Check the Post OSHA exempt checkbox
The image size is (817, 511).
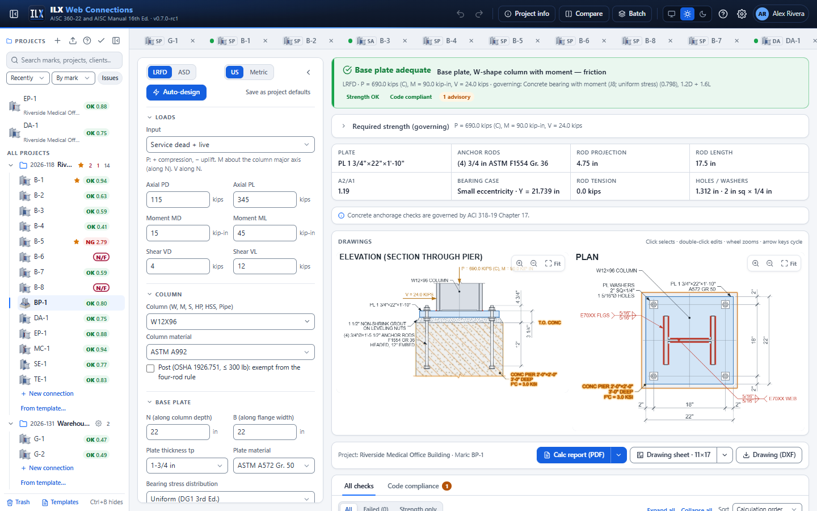point(150,368)
